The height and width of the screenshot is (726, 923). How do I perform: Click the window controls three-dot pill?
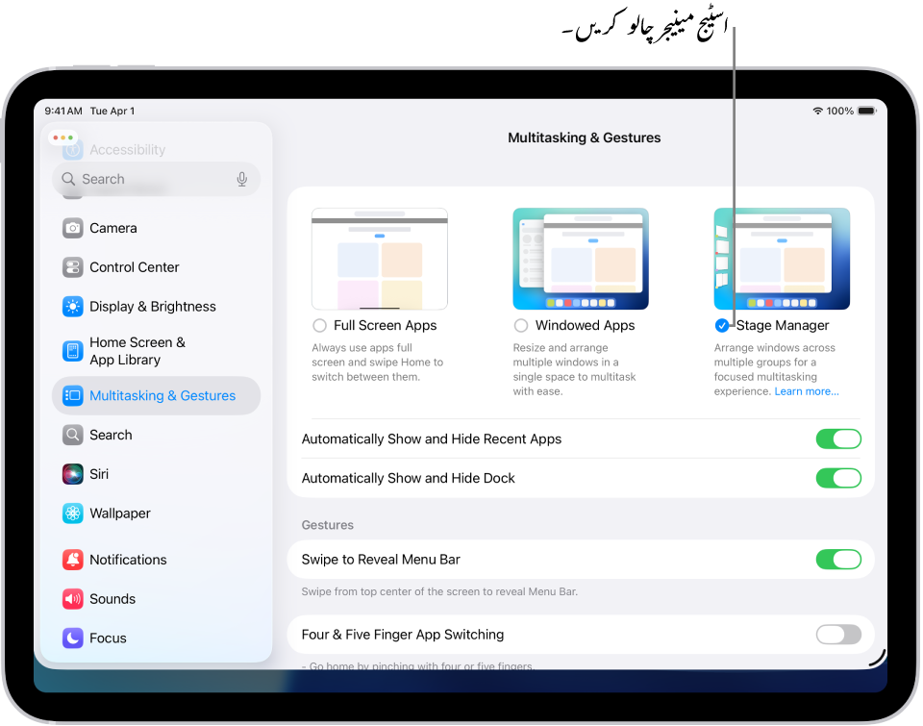pos(63,138)
